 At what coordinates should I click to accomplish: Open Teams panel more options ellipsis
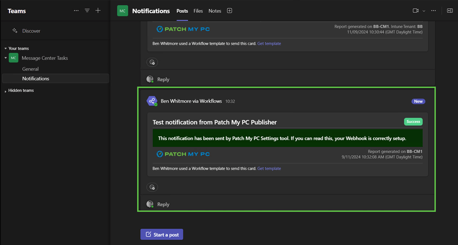[76, 11]
